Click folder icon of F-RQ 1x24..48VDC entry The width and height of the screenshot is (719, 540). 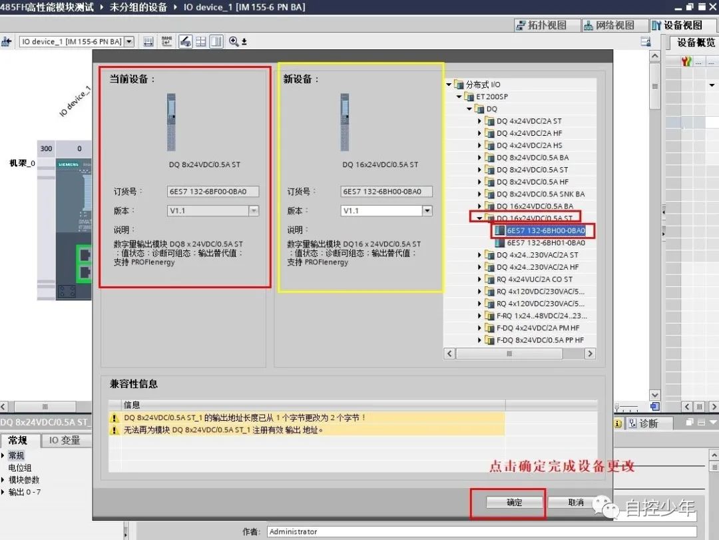click(x=489, y=316)
